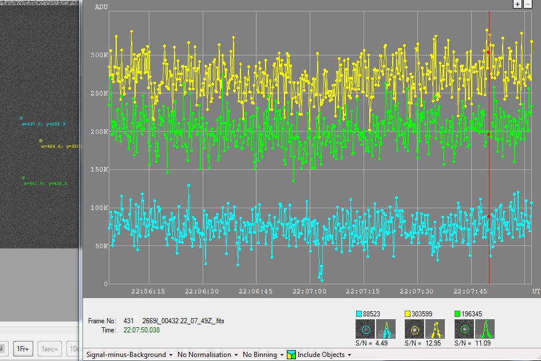Click the cyan object PSF profile thumbnail
541x361 pixels.
pyautogui.click(x=387, y=329)
